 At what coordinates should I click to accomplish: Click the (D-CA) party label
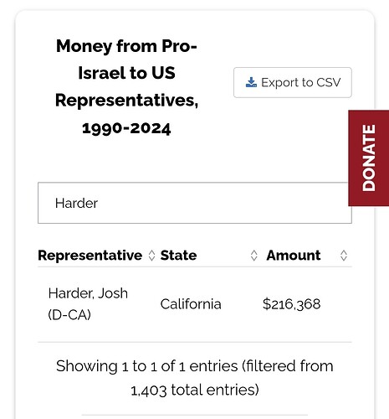(x=69, y=315)
